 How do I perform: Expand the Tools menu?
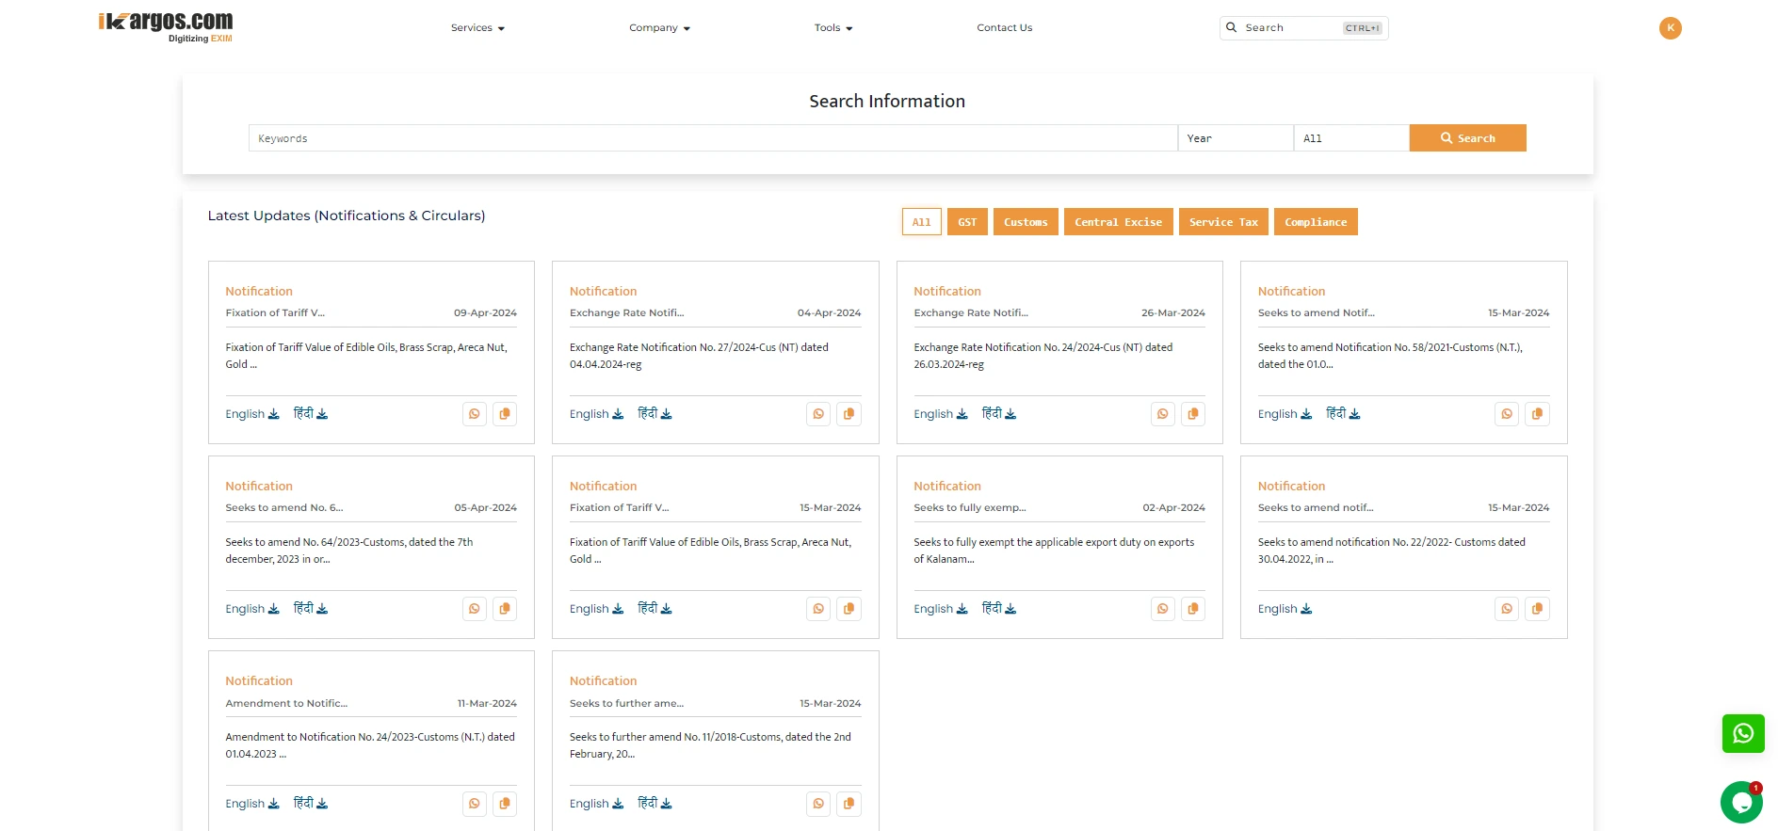tap(832, 28)
